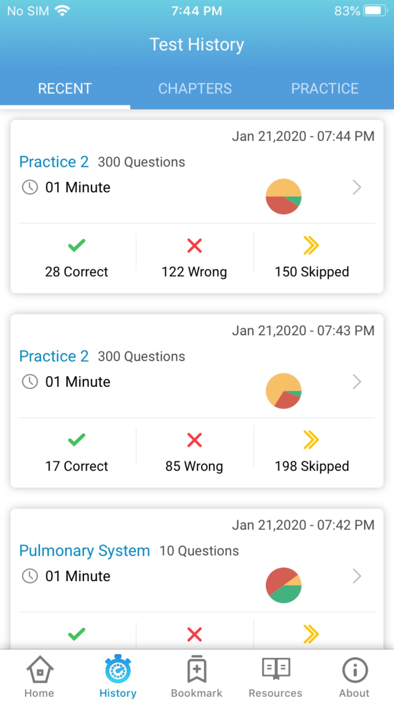The image size is (394, 701).
Task: Tap the green checkmark above 17 Correct
Action: (76, 440)
